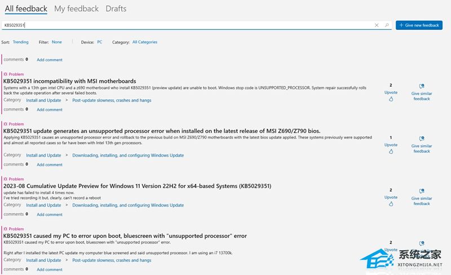Upvote the MSI Z690/Z790 bios feedback
The height and width of the screenshot is (275, 451).
391,151
